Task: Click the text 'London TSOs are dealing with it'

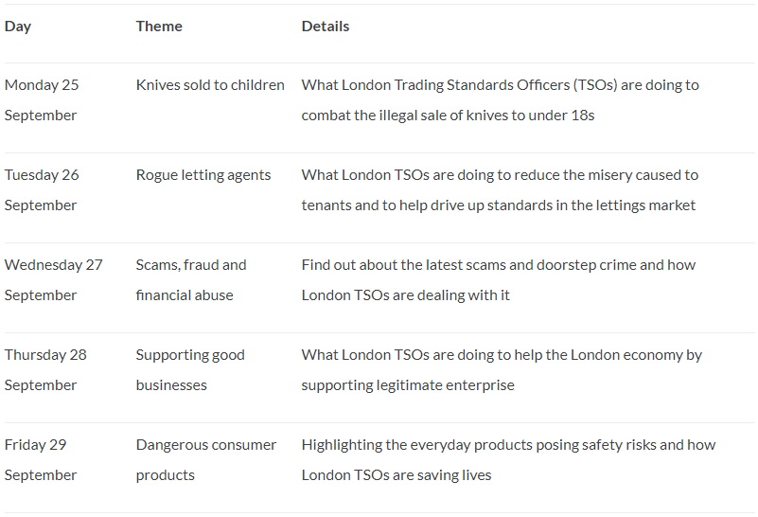Action: [406, 295]
